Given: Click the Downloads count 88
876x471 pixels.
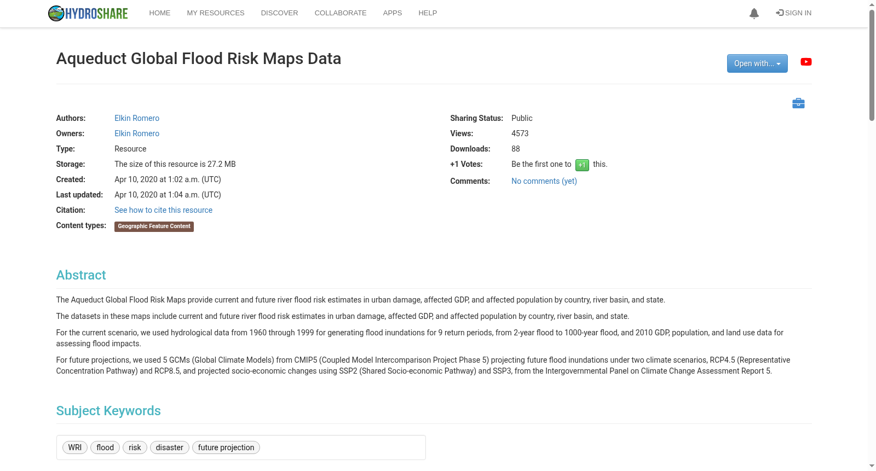Looking at the screenshot, I should click(516, 149).
